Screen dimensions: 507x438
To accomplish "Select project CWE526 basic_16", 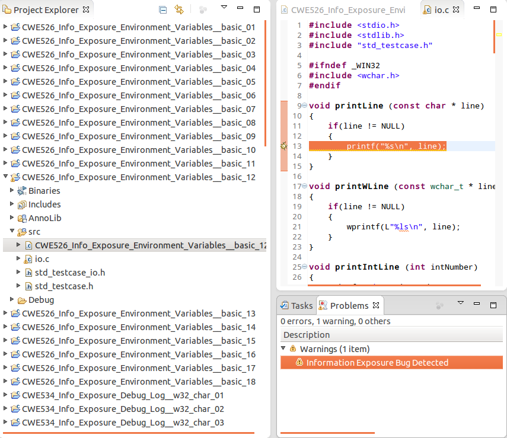I will pos(138,354).
